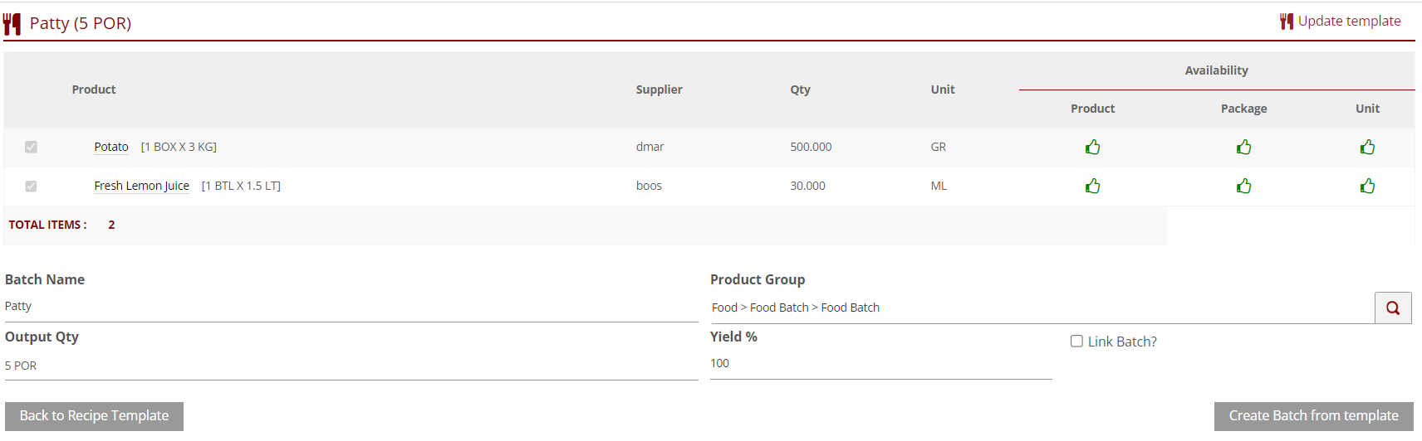Click Fresh Lemon Juice package availability icon
Viewport: 1422px width, 441px height.
[1243, 187]
